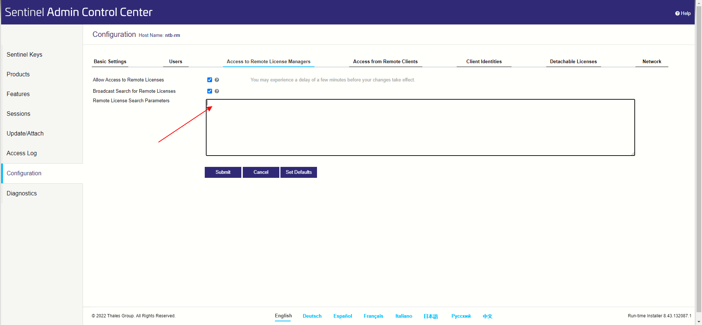Viewport: 702px width, 325px height.
Task: Switch to the Network tab
Action: [x=652, y=62]
